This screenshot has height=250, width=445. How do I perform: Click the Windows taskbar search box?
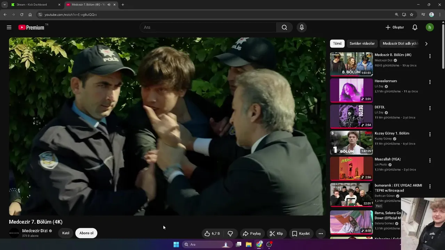207,244
